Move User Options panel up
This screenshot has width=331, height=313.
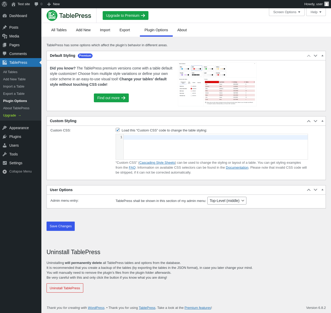click(x=309, y=190)
